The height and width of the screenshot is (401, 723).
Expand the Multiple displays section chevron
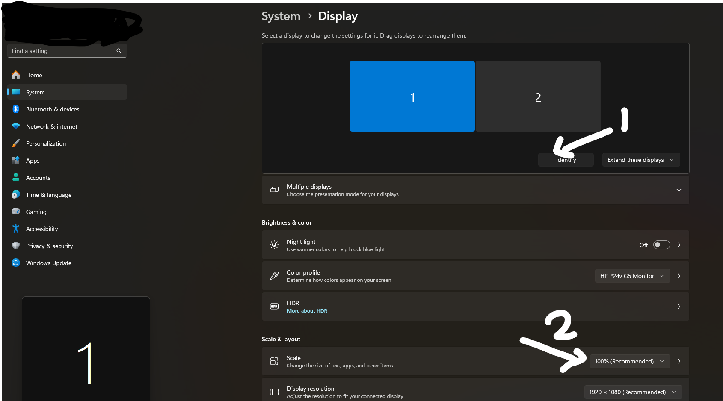coord(679,190)
